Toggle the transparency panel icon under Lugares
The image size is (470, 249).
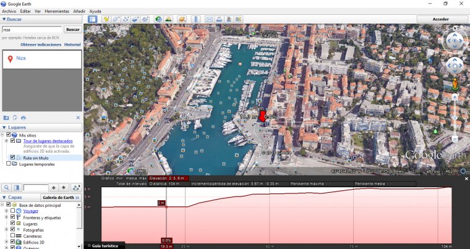click(17, 188)
